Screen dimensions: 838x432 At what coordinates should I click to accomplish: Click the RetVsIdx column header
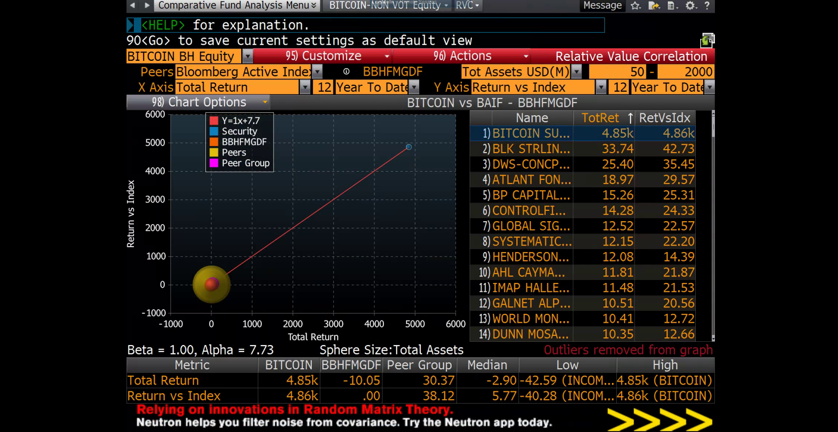pos(664,118)
